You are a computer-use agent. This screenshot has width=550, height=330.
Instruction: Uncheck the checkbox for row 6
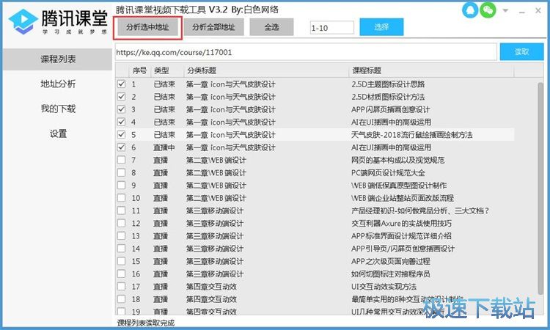121,147
